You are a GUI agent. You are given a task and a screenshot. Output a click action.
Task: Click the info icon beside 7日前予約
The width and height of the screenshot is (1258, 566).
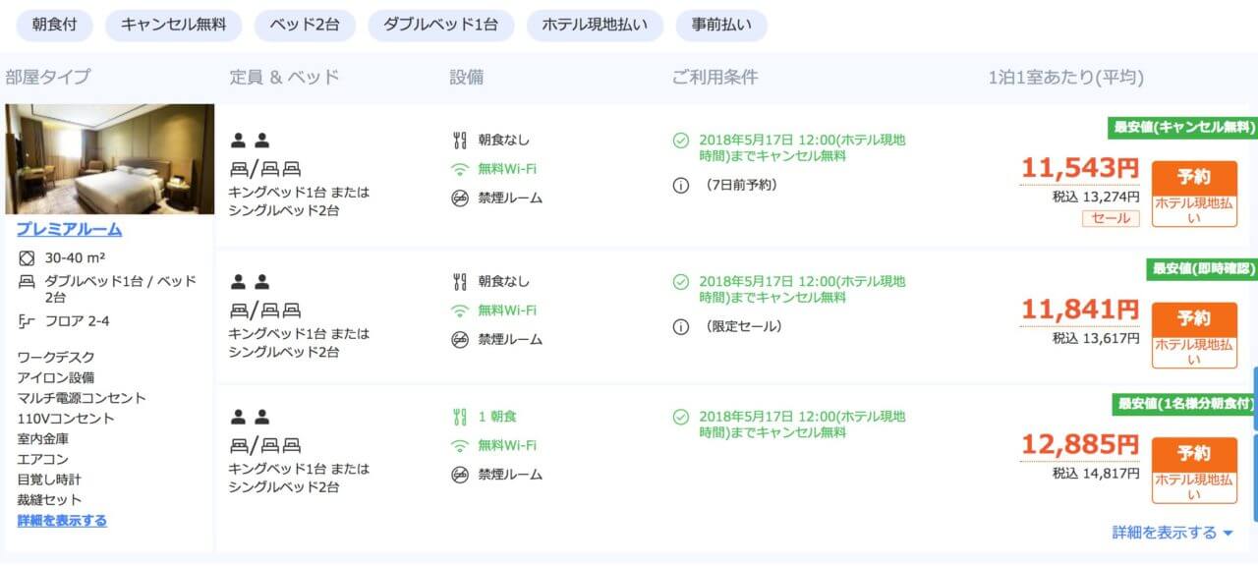680,185
